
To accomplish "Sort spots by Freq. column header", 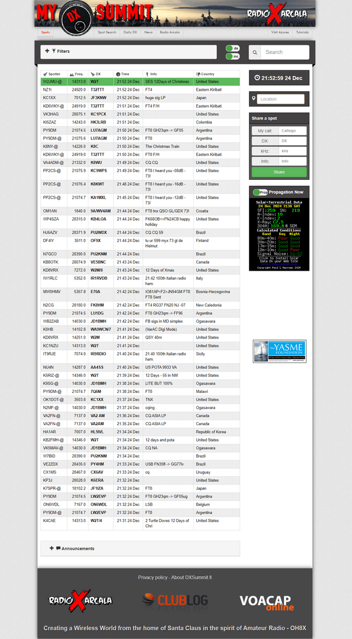I will pos(77,74).
